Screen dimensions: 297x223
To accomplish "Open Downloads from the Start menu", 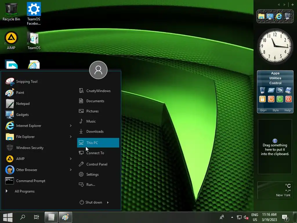I will (98, 132).
